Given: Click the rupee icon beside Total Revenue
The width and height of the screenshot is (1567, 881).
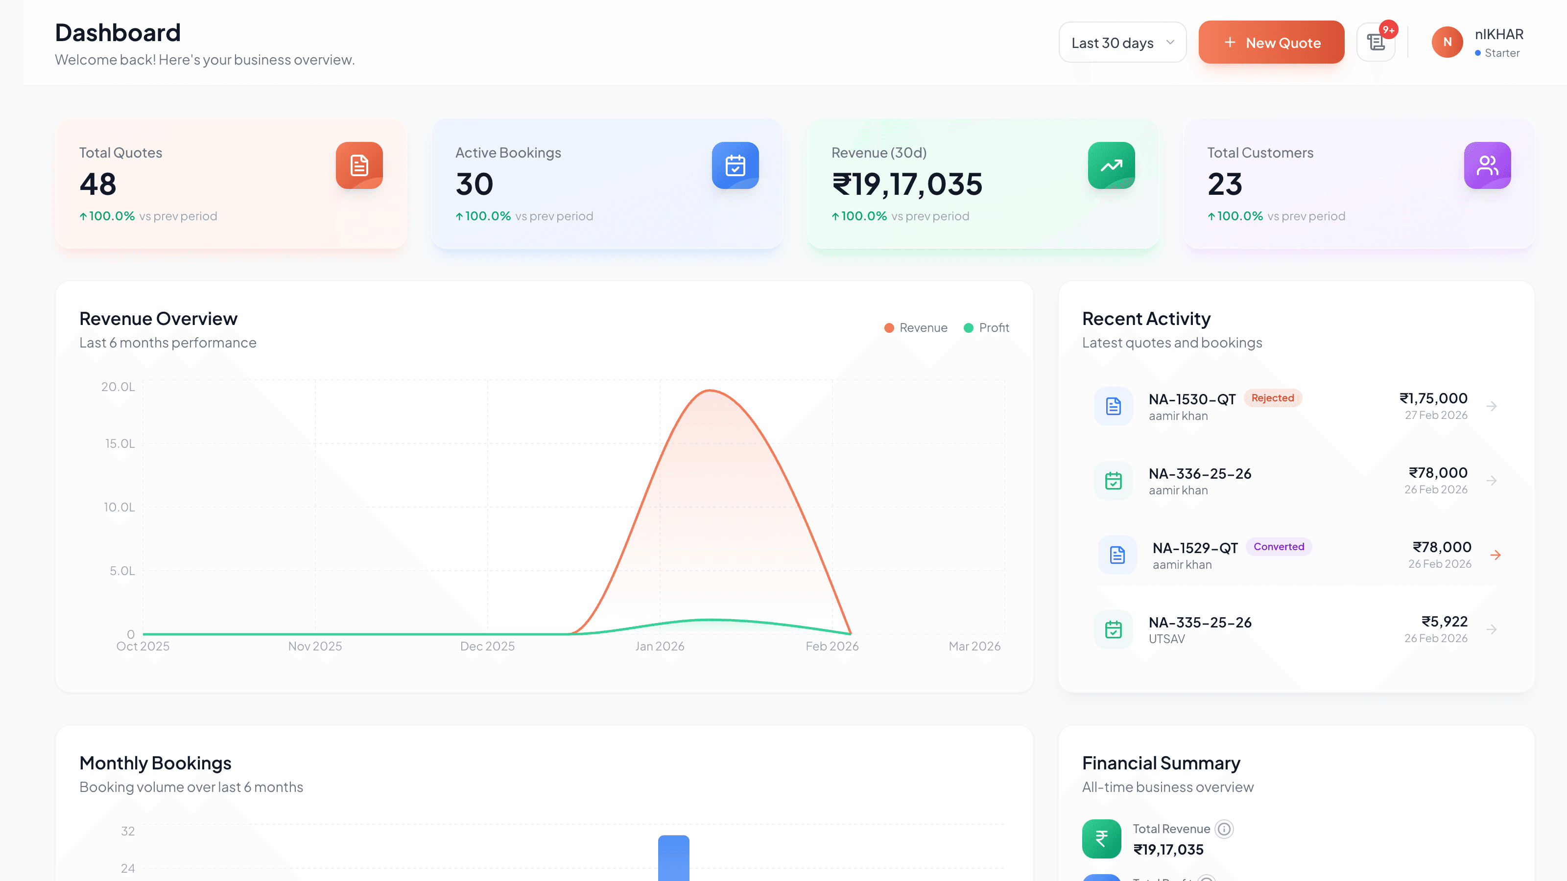Looking at the screenshot, I should pos(1102,838).
